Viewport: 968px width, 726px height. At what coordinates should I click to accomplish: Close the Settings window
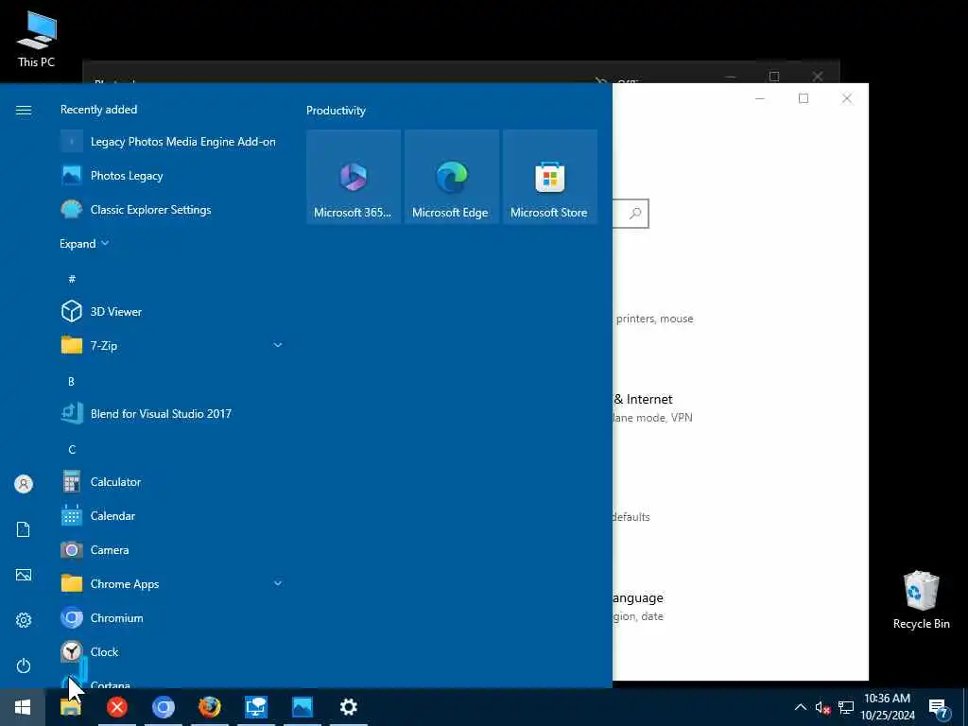pos(847,98)
